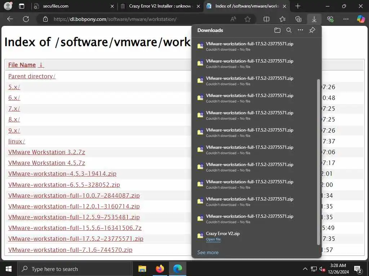Open the 5.x/ folder link

pyautogui.click(x=14, y=87)
